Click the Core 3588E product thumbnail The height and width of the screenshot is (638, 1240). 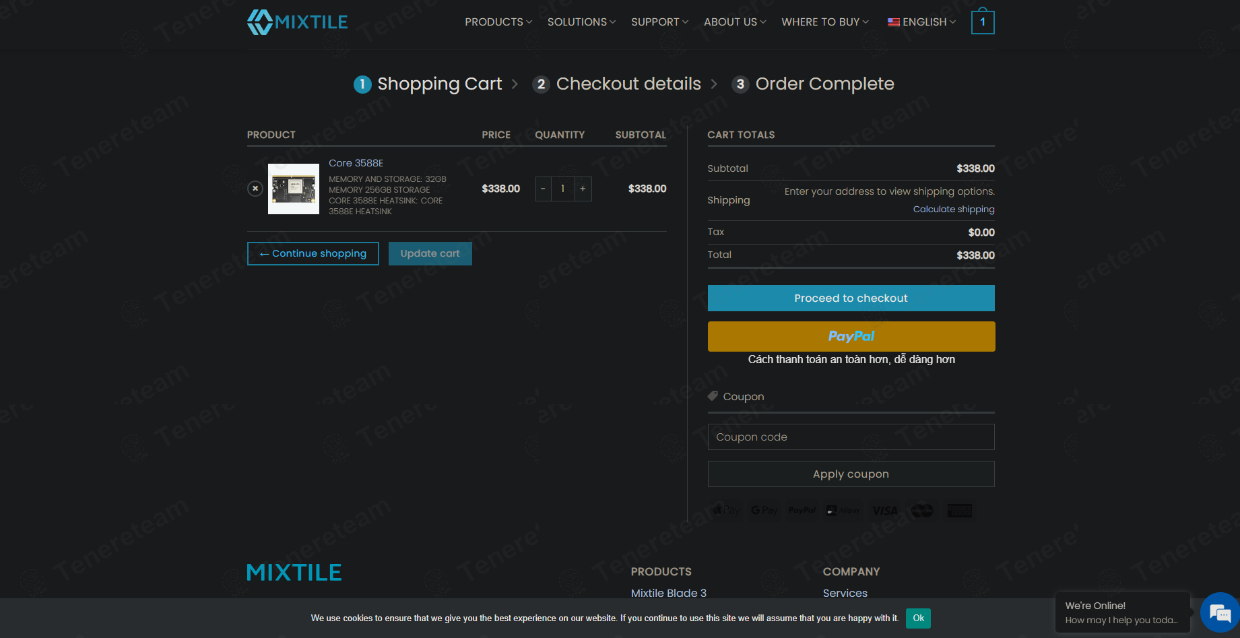294,189
